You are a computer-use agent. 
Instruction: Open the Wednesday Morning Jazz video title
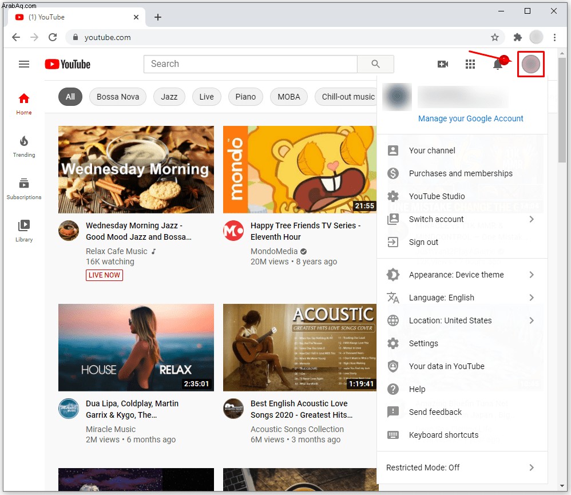138,231
